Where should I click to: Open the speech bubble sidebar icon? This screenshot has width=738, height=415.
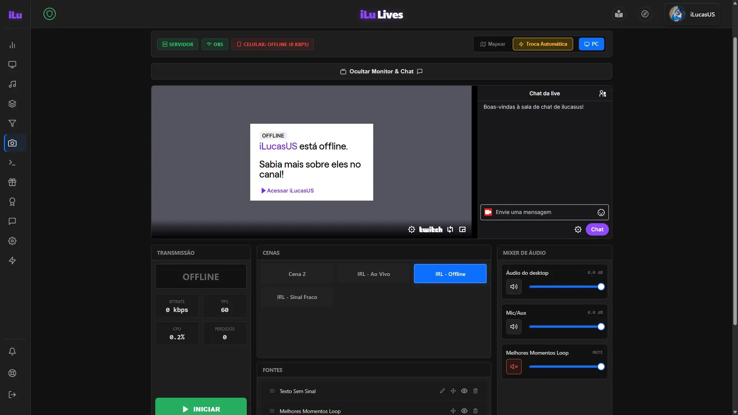[x=12, y=221]
